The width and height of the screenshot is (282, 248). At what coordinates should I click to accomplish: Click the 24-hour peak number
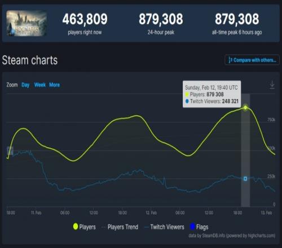point(161,19)
